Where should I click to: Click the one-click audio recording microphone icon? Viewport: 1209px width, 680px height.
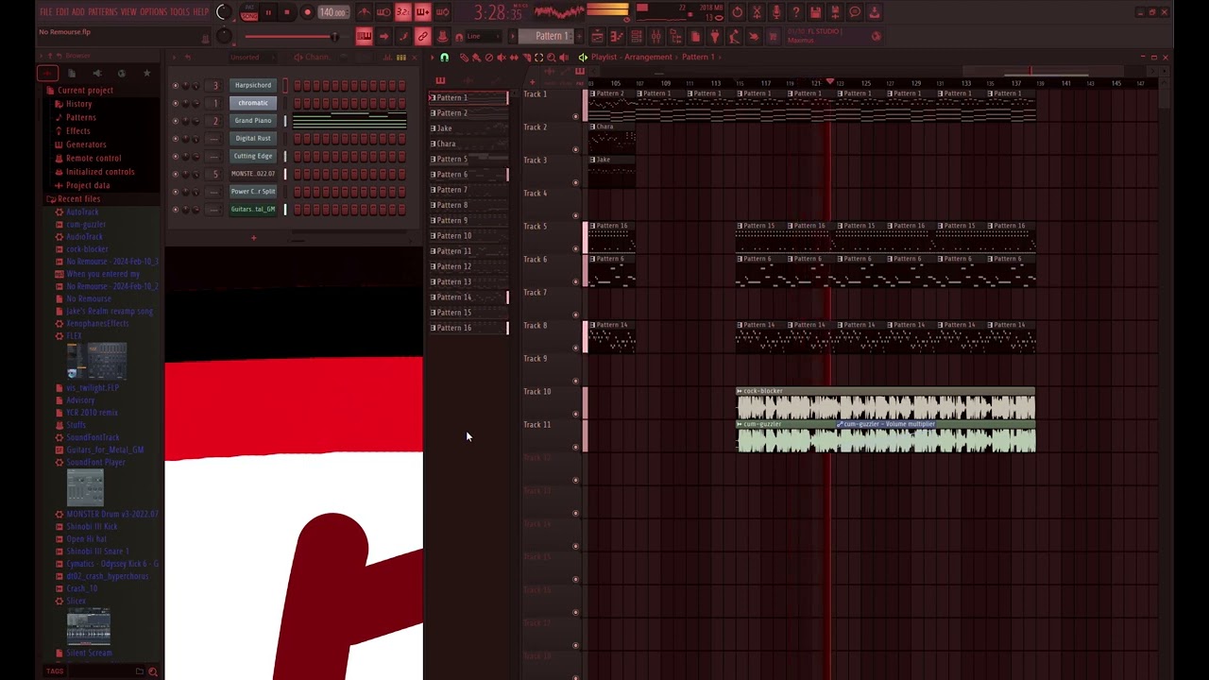click(776, 12)
